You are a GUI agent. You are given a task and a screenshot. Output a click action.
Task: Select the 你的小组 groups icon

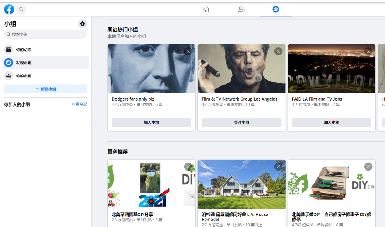(8, 76)
